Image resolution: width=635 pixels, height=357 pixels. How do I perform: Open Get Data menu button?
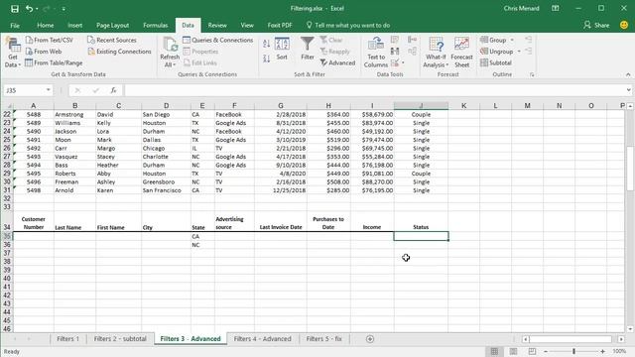(13, 52)
